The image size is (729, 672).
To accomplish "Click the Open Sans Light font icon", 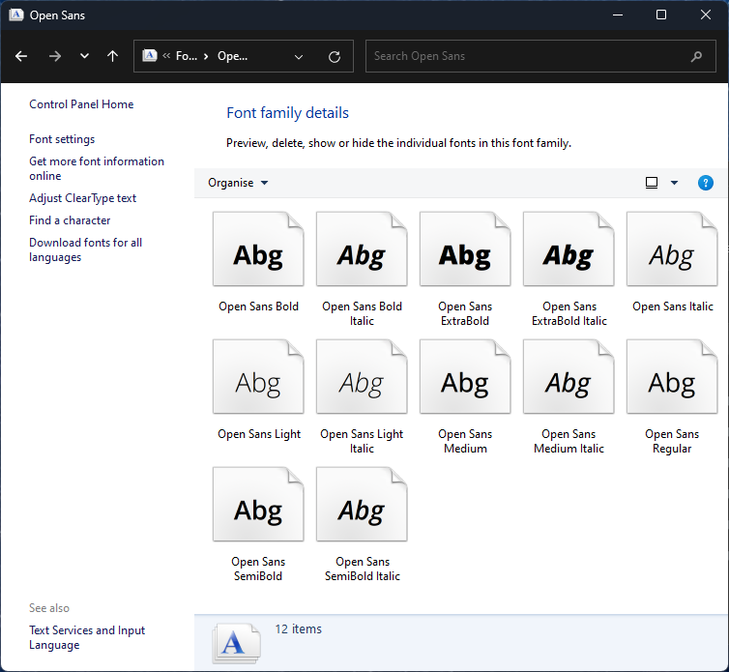I will pyautogui.click(x=258, y=378).
